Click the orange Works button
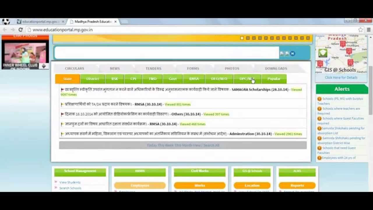The height and width of the screenshot is (210, 373). tap(200, 185)
